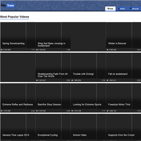Click the Backfire Shop Session title
The width and height of the screenshot is (141, 141).
[49, 105]
